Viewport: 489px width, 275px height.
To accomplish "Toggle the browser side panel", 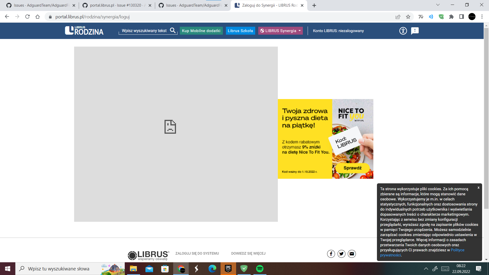I will click(x=461, y=17).
